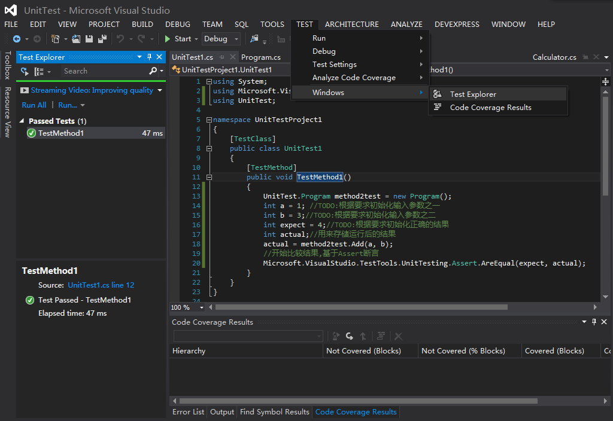Screen dimensions: 613x421
Task: Collapse the Passed Tests group
Action: [22, 121]
